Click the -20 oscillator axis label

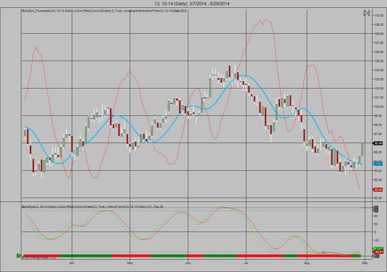[376, 240]
